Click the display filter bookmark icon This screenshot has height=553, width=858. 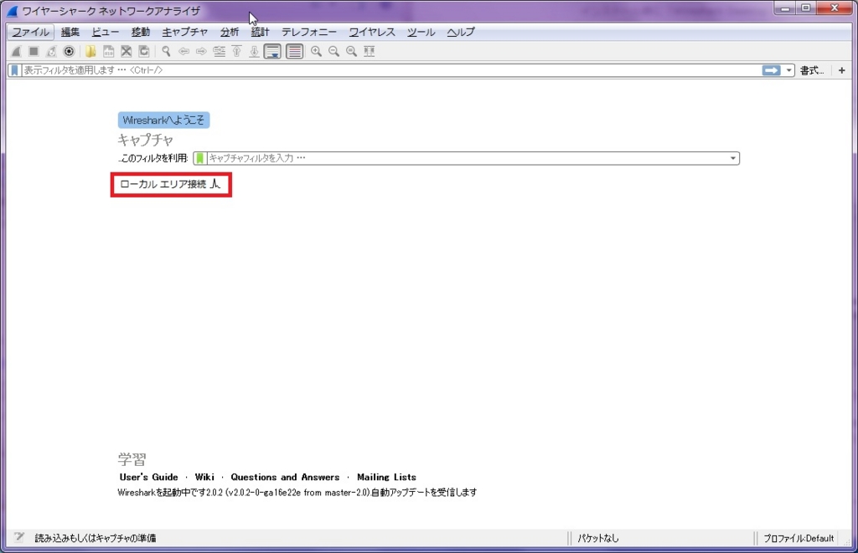point(15,70)
